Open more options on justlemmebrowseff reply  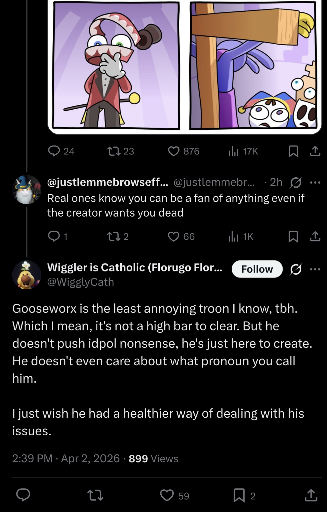[x=315, y=182]
